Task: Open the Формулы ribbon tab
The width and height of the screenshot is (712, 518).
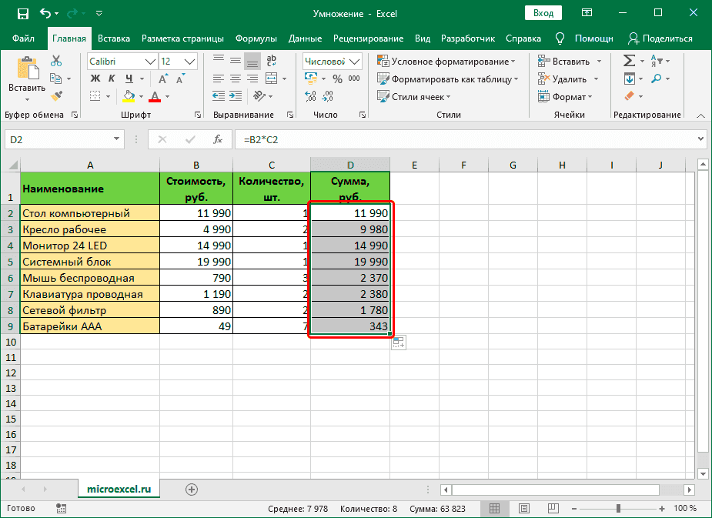Action: (x=256, y=38)
